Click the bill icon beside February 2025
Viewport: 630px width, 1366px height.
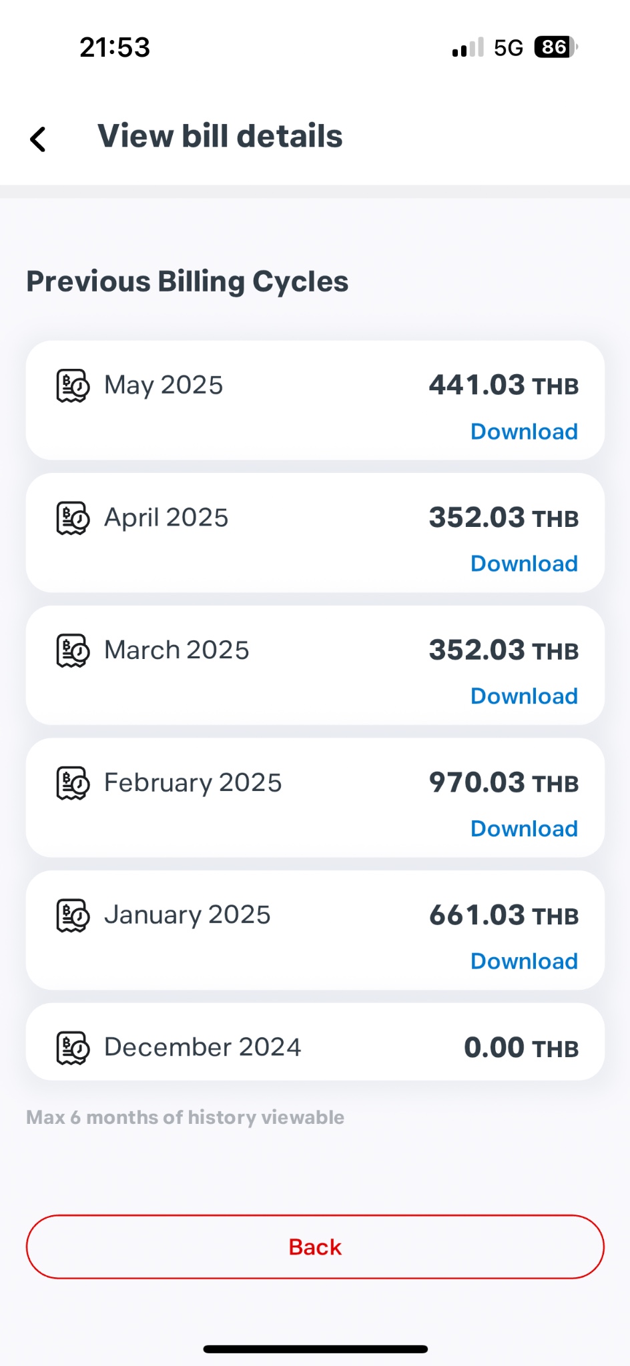click(x=73, y=783)
